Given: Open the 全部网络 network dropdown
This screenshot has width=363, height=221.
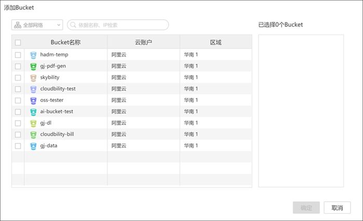Looking at the screenshot, I should (x=37, y=25).
